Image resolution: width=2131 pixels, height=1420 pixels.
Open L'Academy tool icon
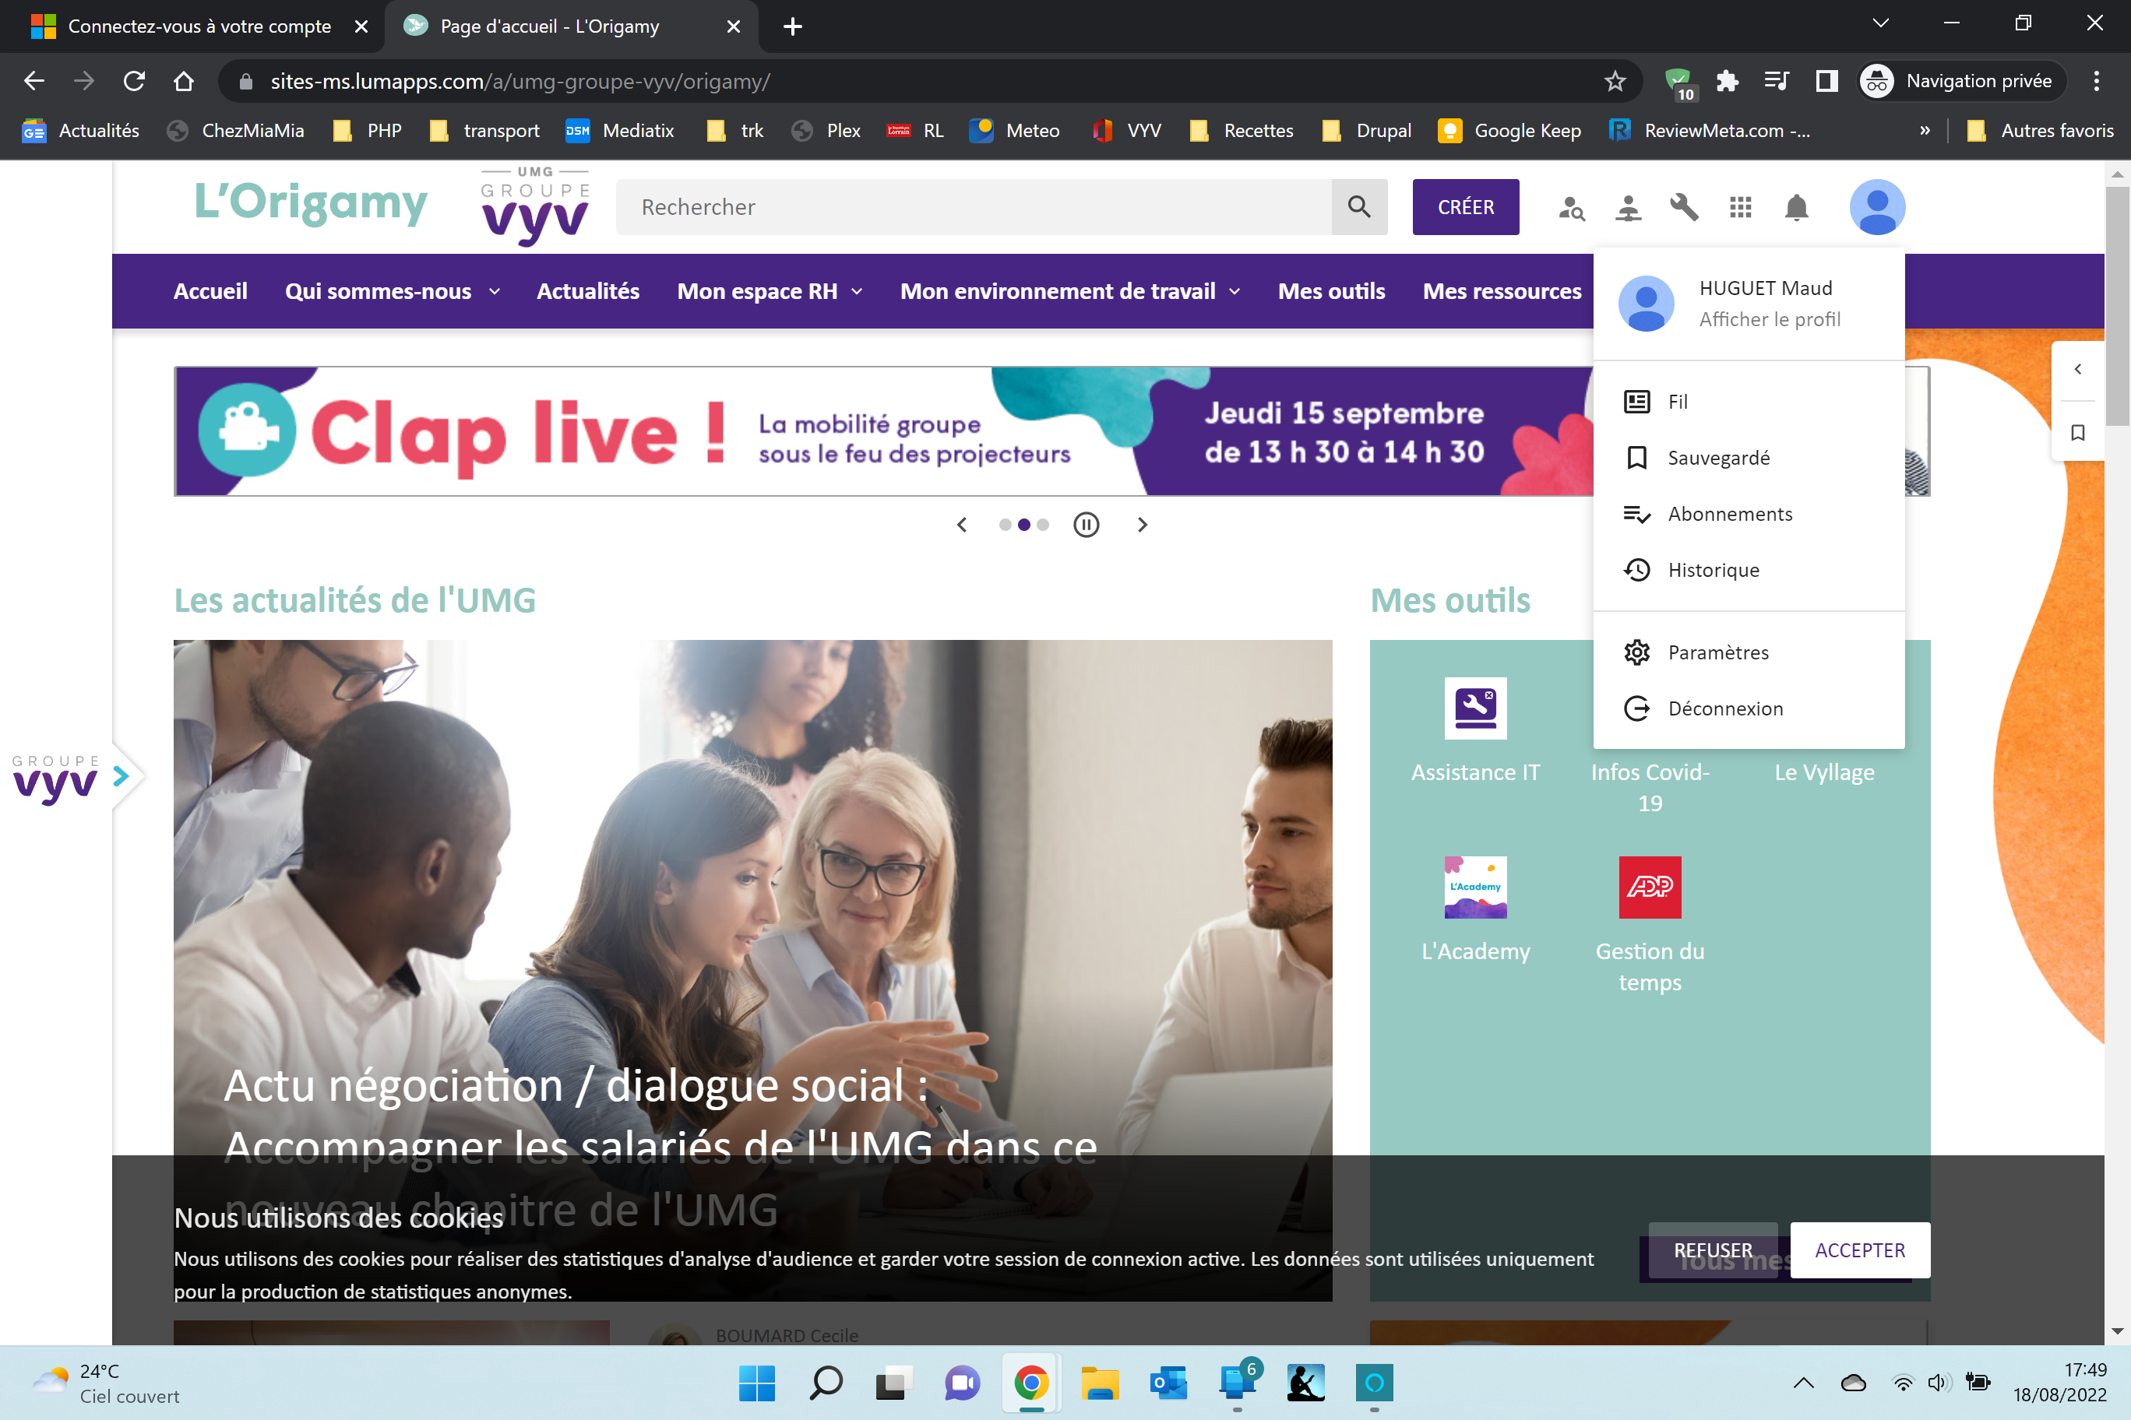pos(1475,887)
